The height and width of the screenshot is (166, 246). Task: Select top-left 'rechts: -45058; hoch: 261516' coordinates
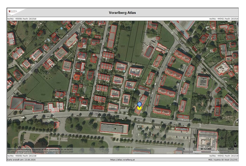pyautogui.click(x=22, y=19)
